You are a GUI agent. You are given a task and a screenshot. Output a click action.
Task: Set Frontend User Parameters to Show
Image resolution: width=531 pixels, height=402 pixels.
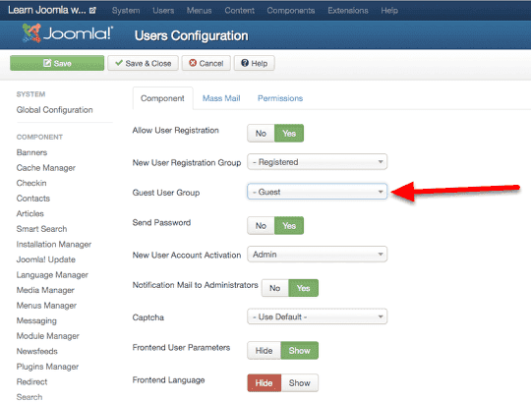pyautogui.click(x=299, y=351)
